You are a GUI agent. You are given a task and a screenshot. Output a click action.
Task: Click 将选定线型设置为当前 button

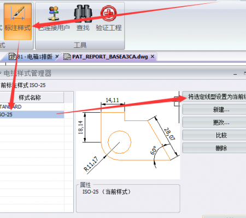pos(214,96)
